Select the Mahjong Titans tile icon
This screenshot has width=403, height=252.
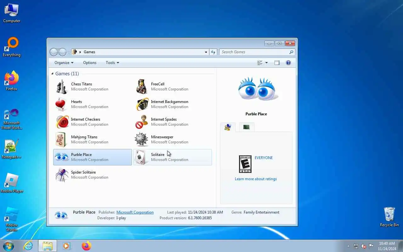[62, 140]
